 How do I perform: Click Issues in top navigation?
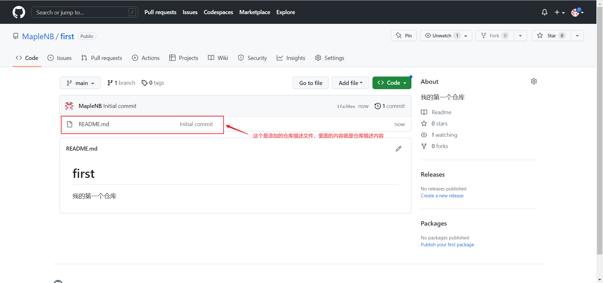[x=190, y=12]
